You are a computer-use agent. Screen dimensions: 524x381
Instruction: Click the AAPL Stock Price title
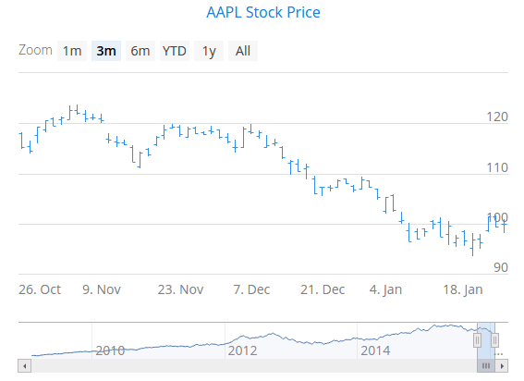[x=263, y=13]
